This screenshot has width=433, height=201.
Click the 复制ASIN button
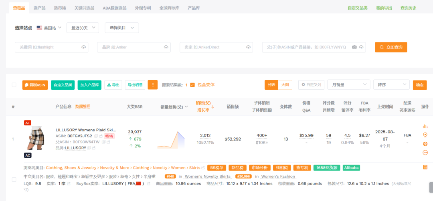click(x=35, y=85)
